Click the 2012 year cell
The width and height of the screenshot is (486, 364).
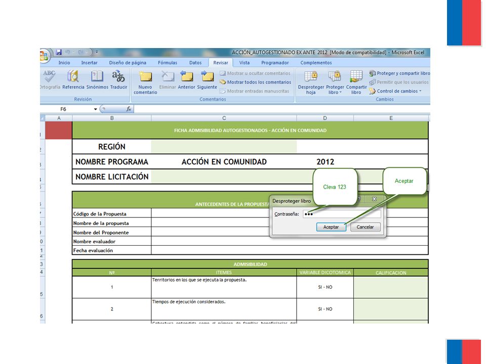click(x=325, y=162)
